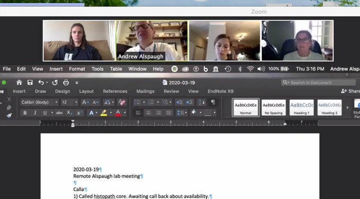
Task: Apply red font color
Action: (x=118, y=112)
